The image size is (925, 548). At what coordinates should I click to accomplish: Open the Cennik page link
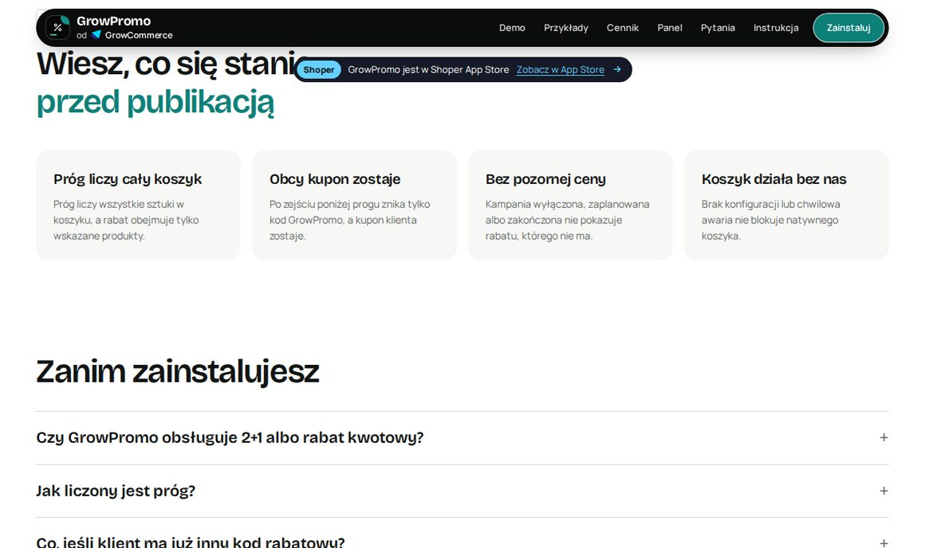coord(622,28)
